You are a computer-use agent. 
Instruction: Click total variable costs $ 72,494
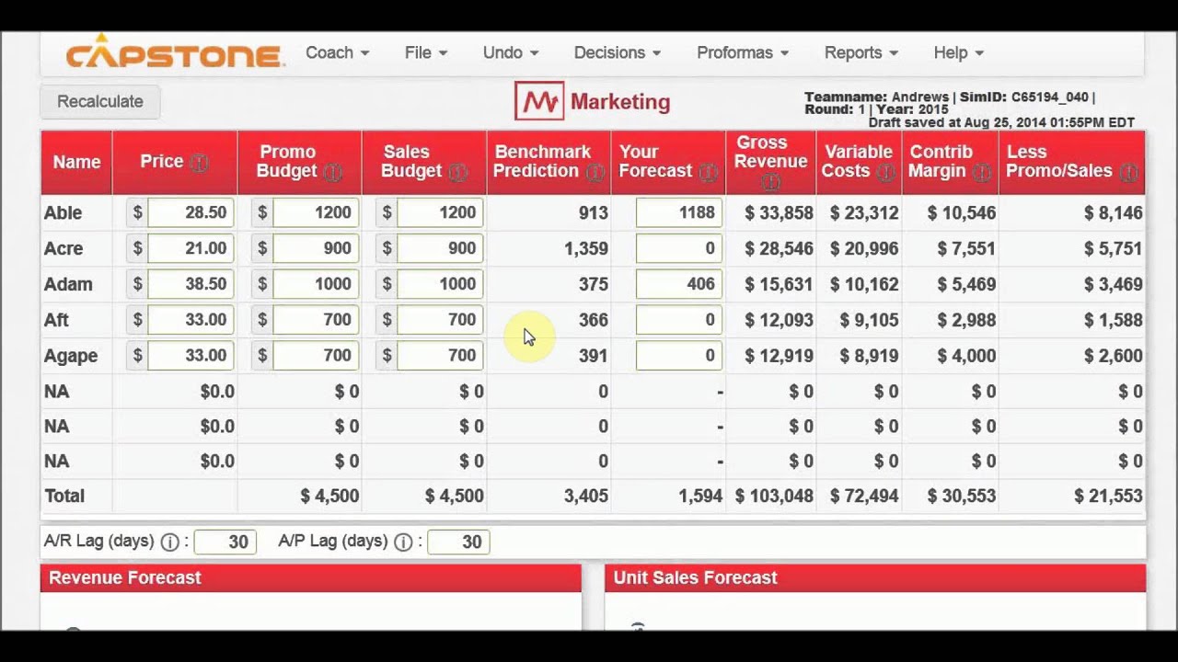864,496
